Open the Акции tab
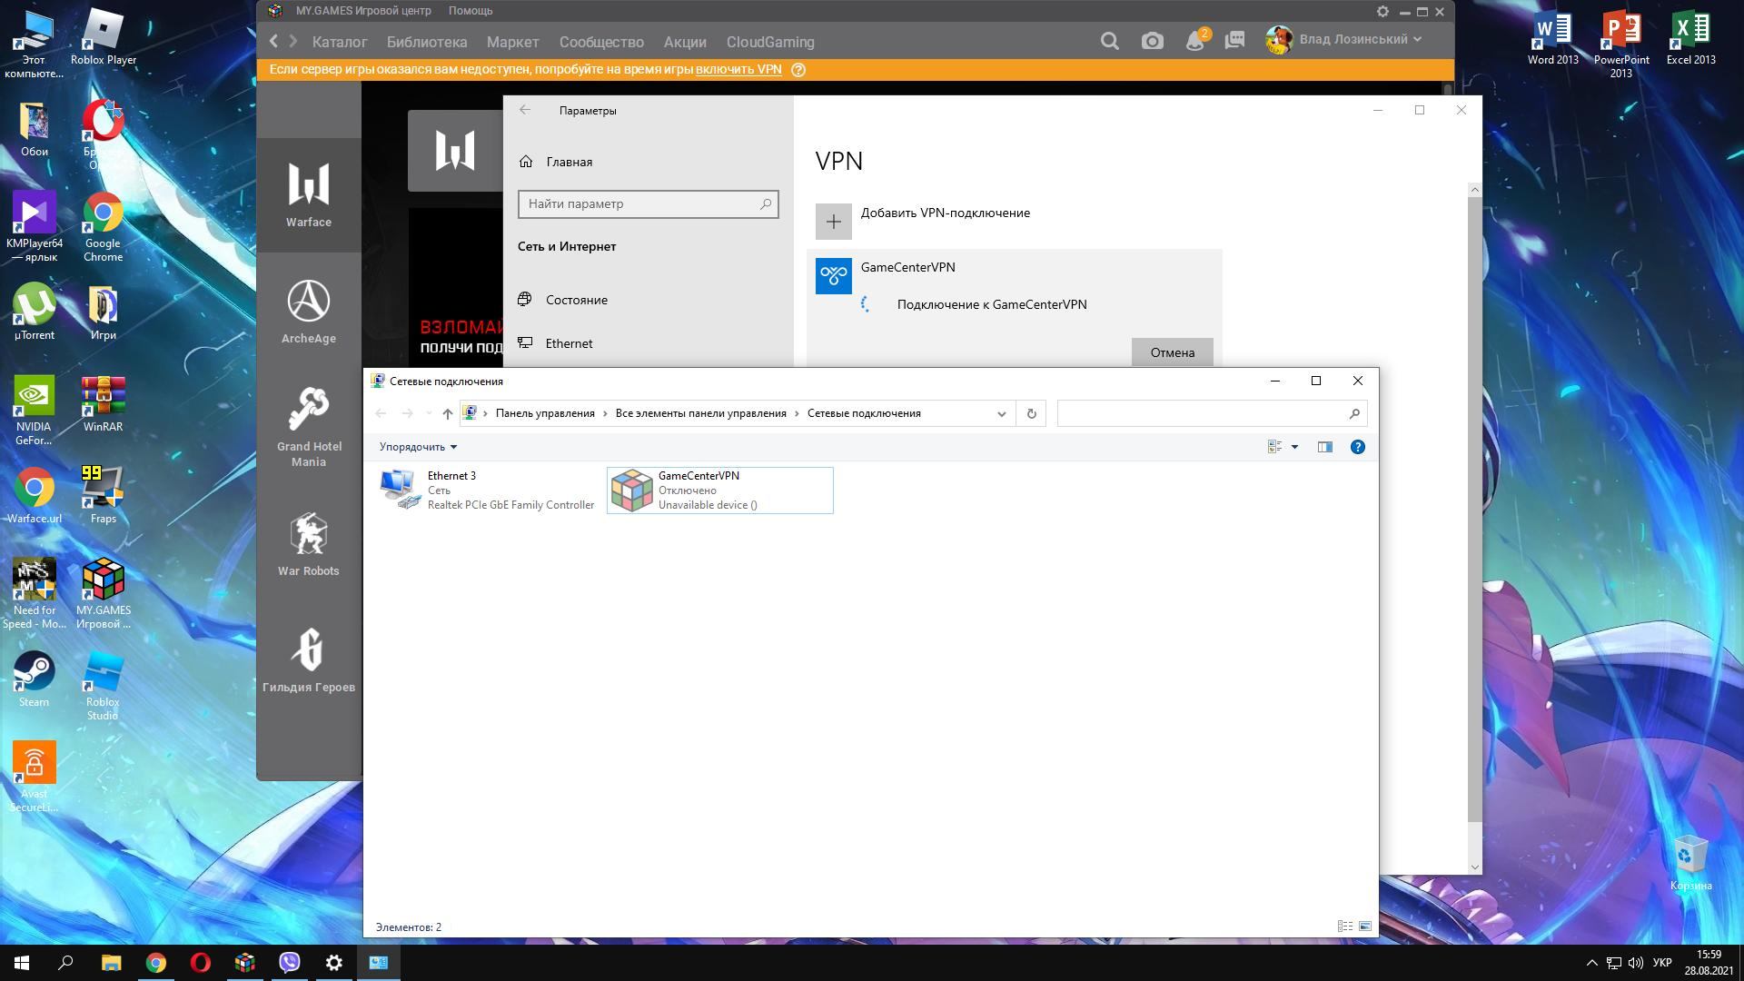Image resolution: width=1744 pixels, height=981 pixels. [685, 42]
